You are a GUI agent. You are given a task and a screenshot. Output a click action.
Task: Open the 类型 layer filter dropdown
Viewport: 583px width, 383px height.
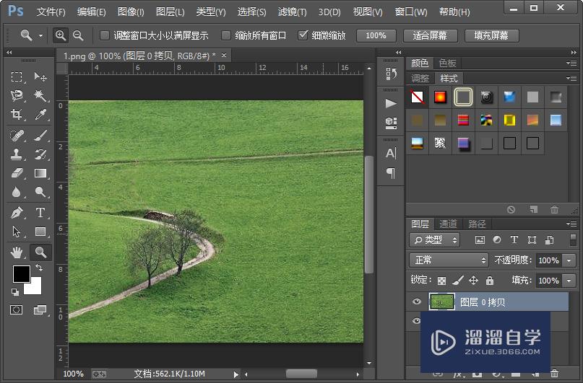point(435,240)
